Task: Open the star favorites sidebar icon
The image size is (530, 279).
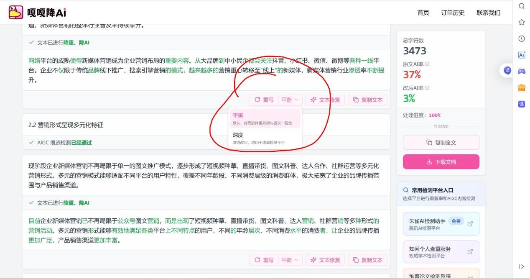Action: pos(522,22)
